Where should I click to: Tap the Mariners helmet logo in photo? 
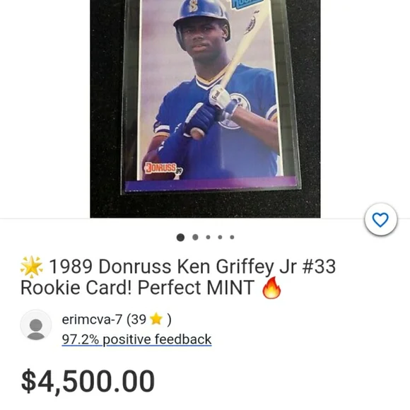193,6
